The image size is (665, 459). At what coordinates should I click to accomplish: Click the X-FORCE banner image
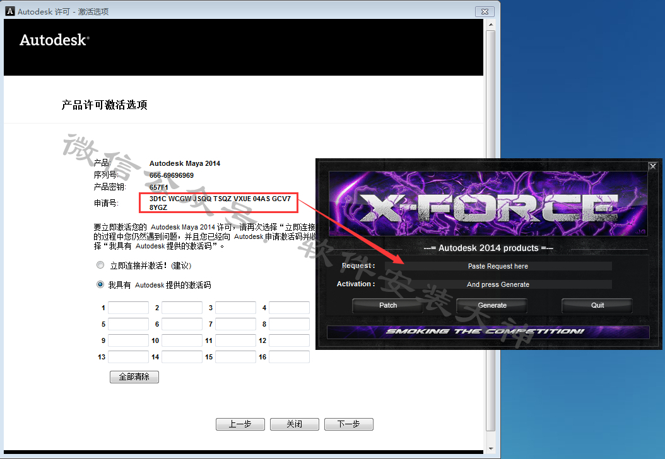488,204
